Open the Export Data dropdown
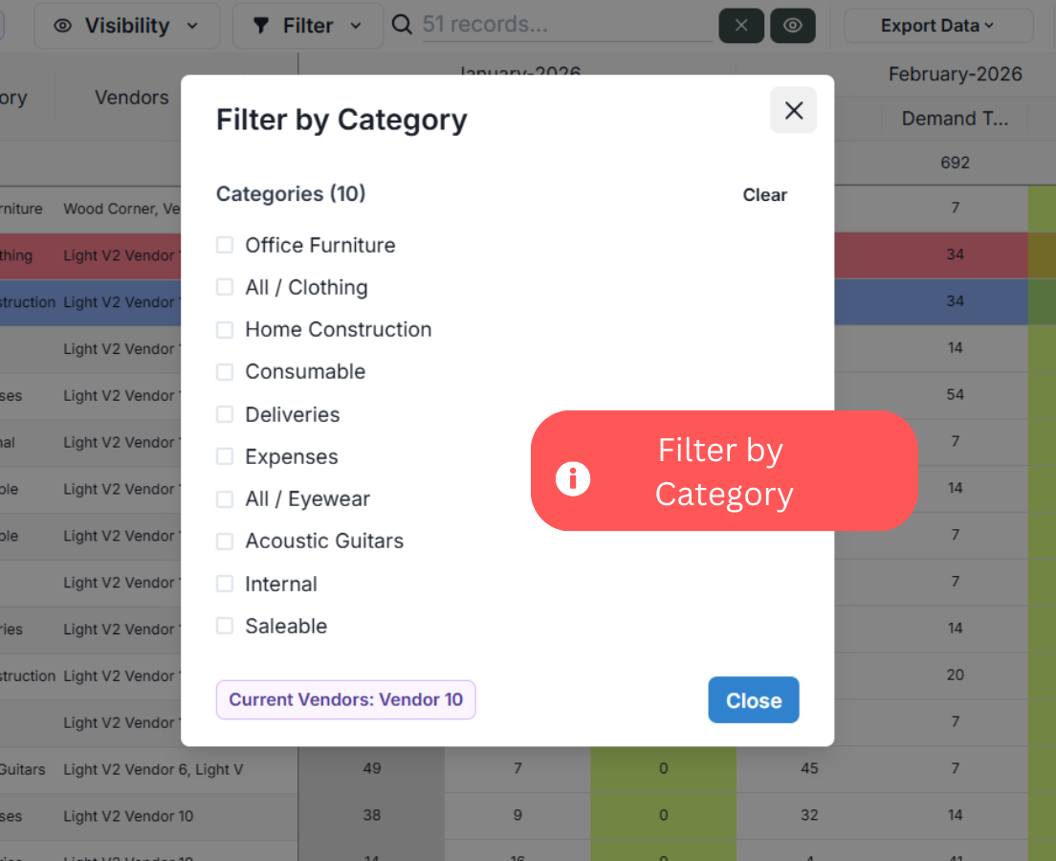Viewport: 1056px width, 861px height. (937, 26)
